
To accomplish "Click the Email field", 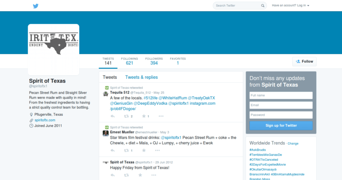I will coord(281,105).
